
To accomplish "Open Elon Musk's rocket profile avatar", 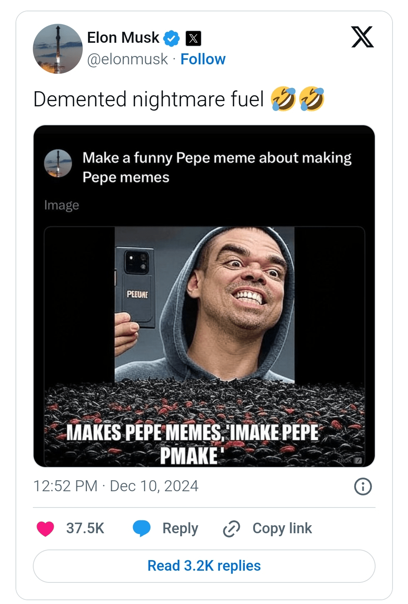I will pos(58,49).
